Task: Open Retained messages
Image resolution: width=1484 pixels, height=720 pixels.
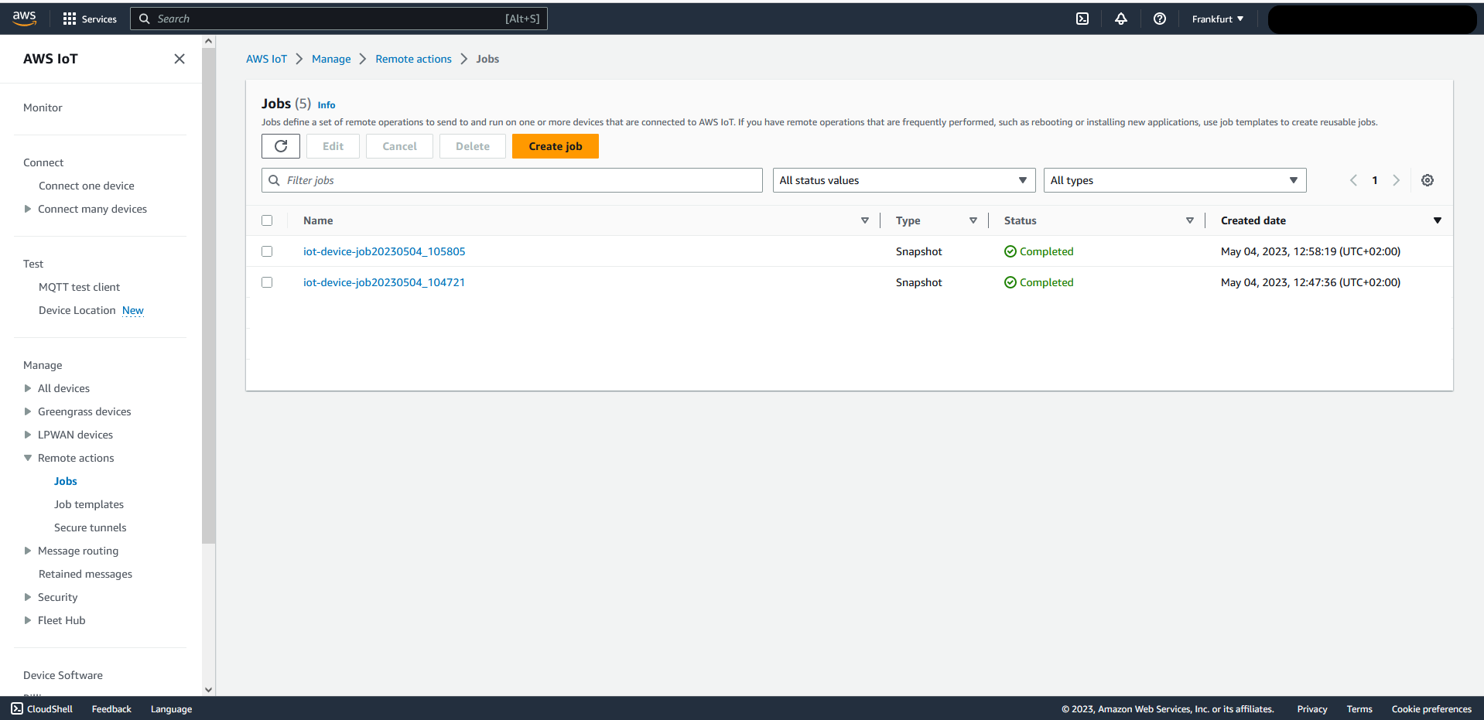Action: [x=85, y=574]
